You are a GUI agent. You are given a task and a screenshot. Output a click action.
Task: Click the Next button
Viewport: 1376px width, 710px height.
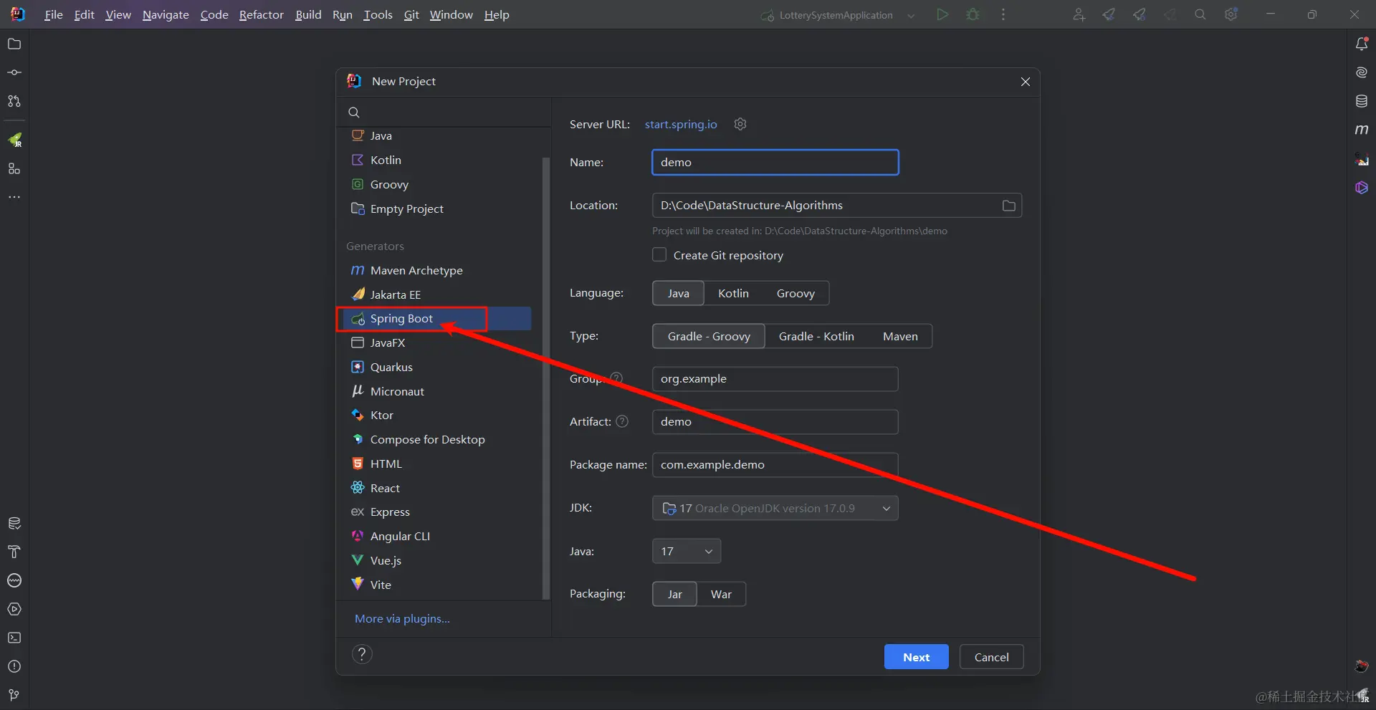click(916, 657)
